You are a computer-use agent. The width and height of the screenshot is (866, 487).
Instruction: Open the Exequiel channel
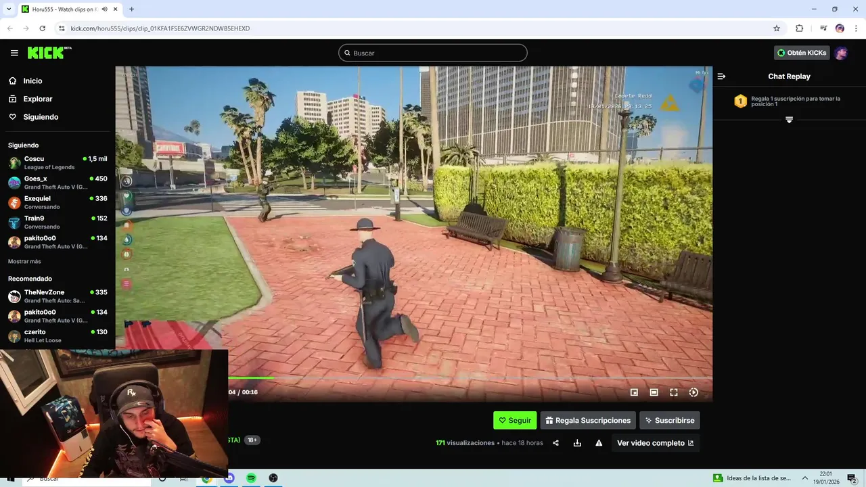[58, 202]
